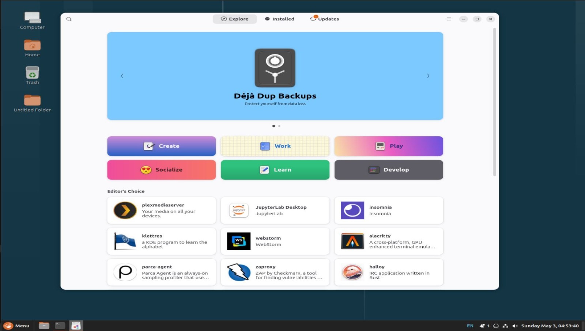Image resolution: width=585 pixels, height=331 pixels.
Task: Select the second carousel page dot
Action: tap(279, 126)
